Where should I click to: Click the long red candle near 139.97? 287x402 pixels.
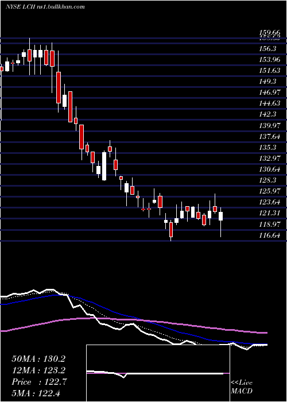coord(82,137)
